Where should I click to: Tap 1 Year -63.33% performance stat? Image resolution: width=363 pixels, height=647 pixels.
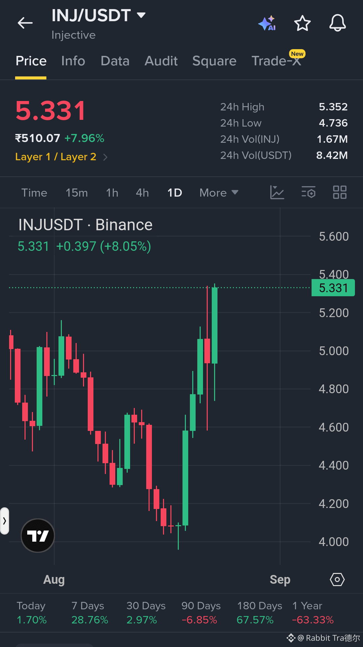point(313,613)
